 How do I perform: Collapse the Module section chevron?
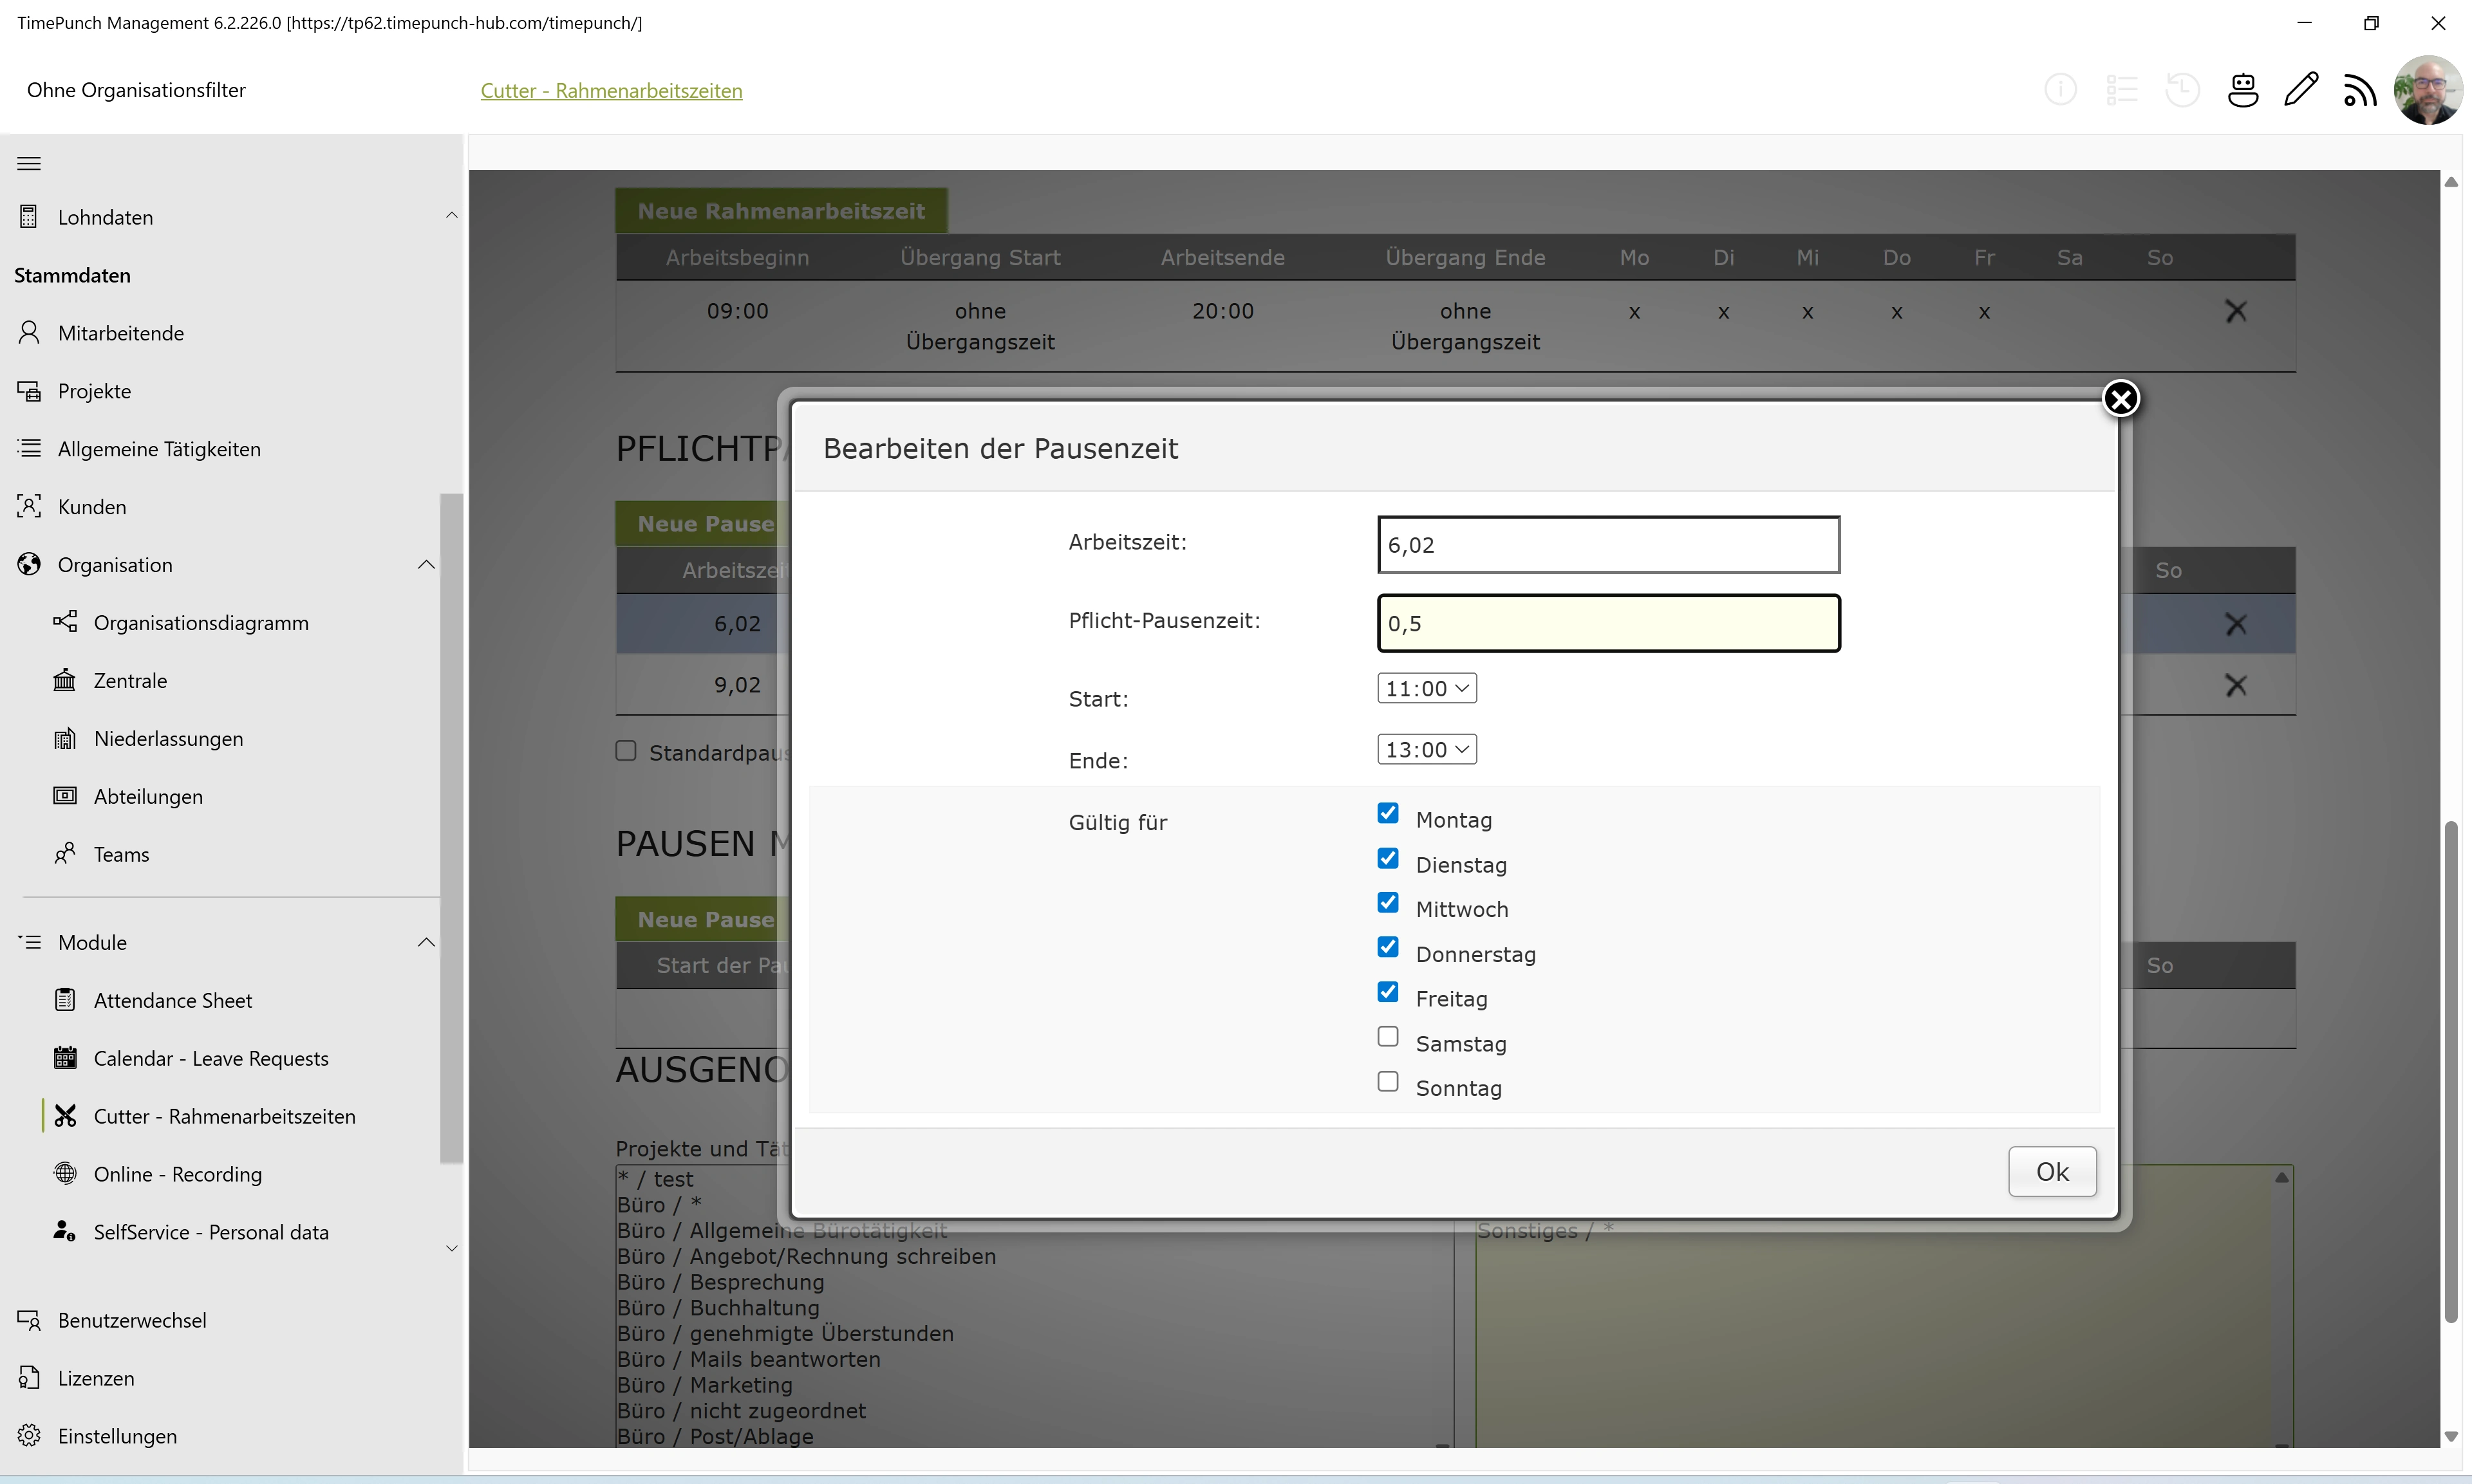click(x=427, y=942)
